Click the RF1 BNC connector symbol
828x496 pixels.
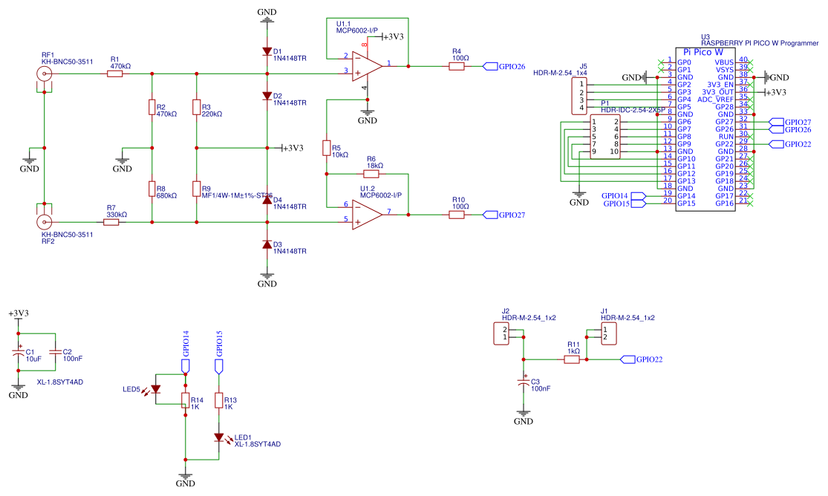click(x=45, y=74)
